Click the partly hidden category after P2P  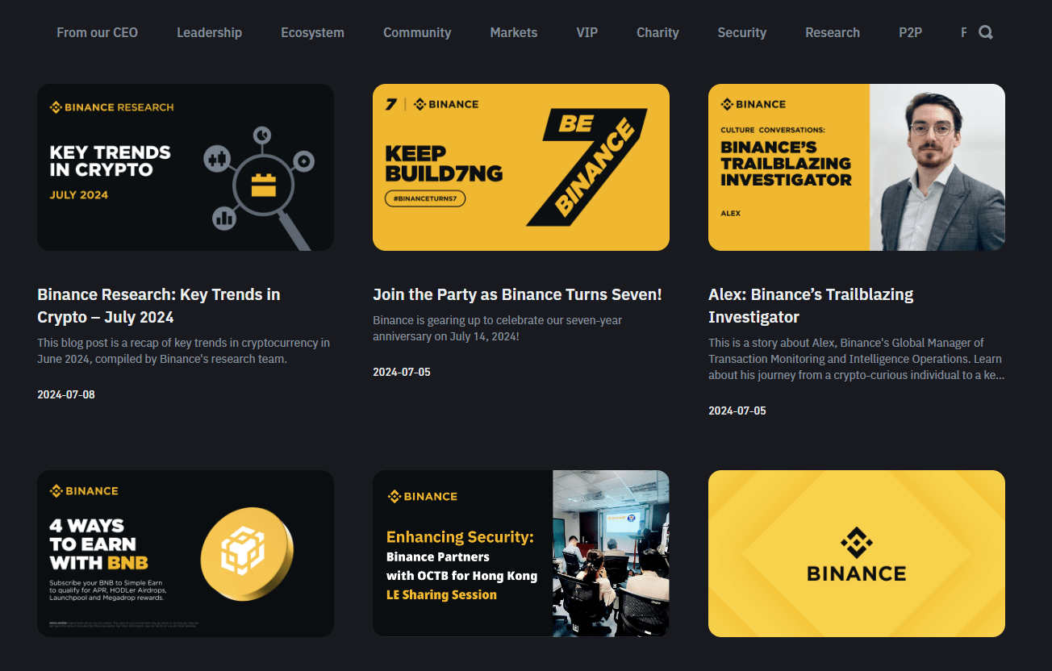point(963,32)
